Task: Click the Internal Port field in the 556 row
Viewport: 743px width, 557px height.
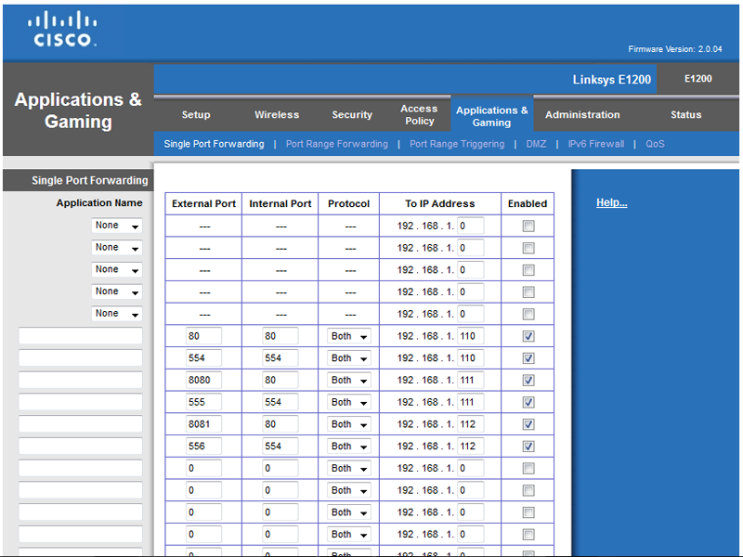Action: 280,447
